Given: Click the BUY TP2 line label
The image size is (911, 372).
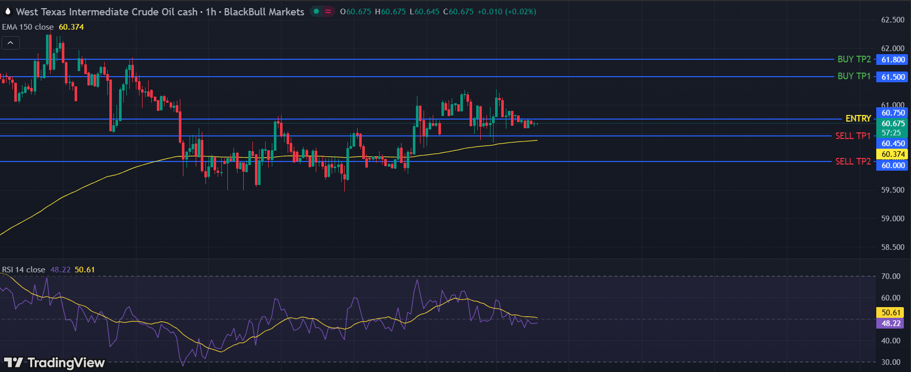Looking at the screenshot, I should (x=854, y=59).
